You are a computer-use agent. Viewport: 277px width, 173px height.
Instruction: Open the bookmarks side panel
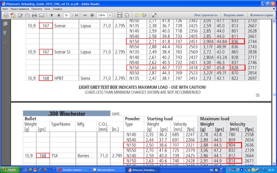coord(5,33)
